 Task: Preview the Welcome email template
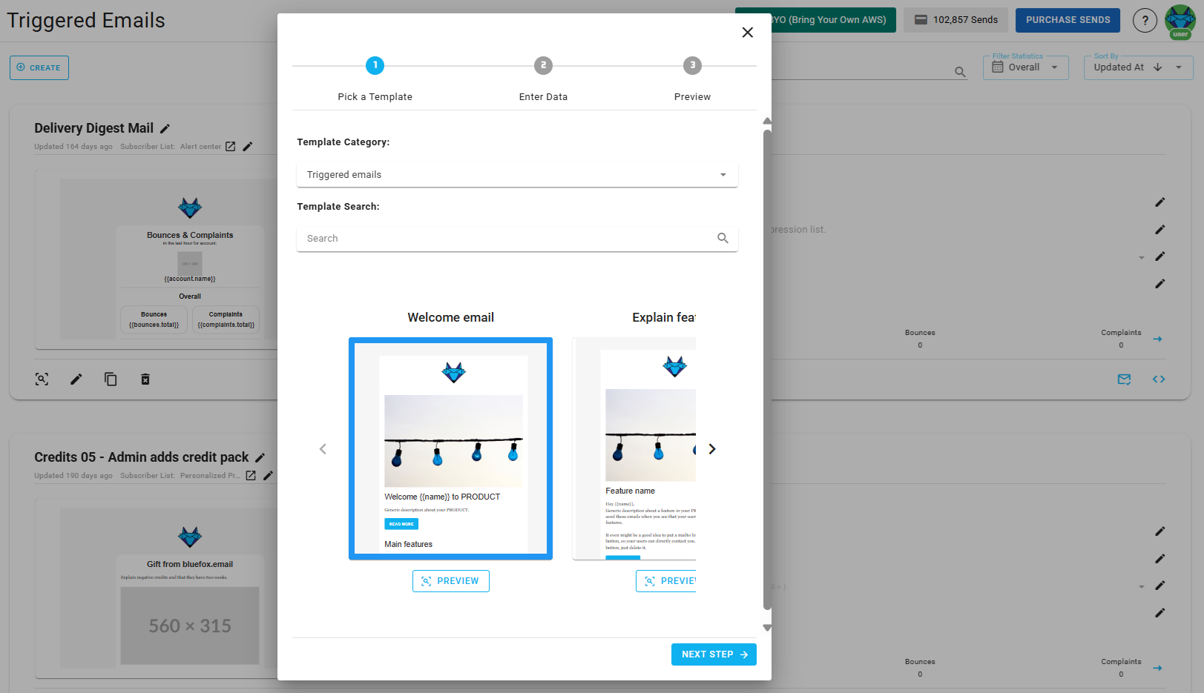click(450, 581)
